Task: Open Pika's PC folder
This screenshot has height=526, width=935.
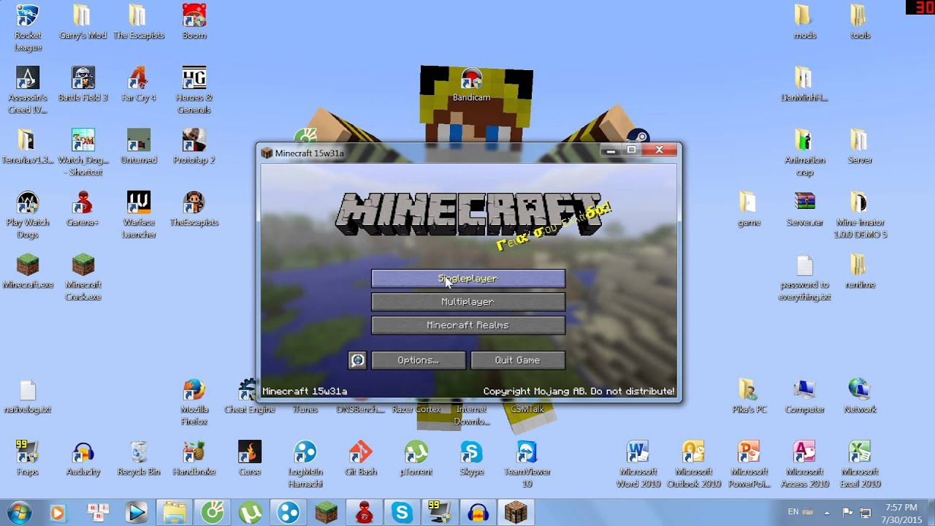Action: [749, 396]
